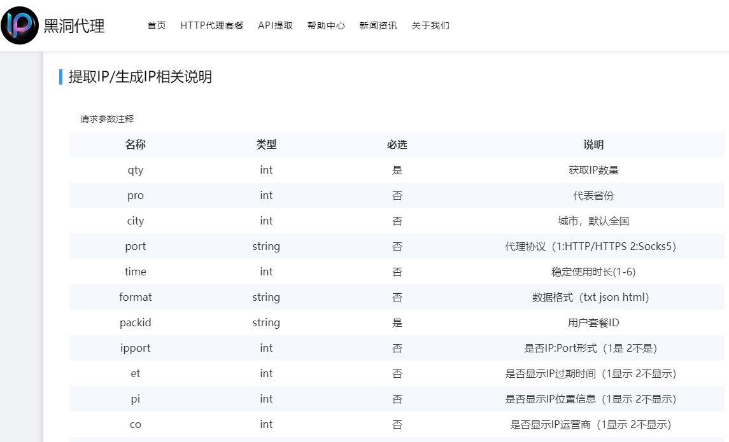729x442 pixels.
Task: Select the city row's 城市，默认全国 cell
Action: 593,221
